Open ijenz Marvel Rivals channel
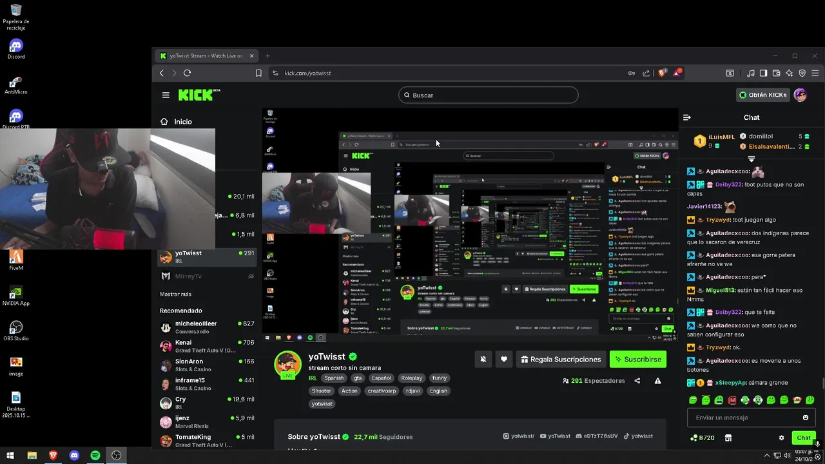The width and height of the screenshot is (825, 464). (207, 421)
